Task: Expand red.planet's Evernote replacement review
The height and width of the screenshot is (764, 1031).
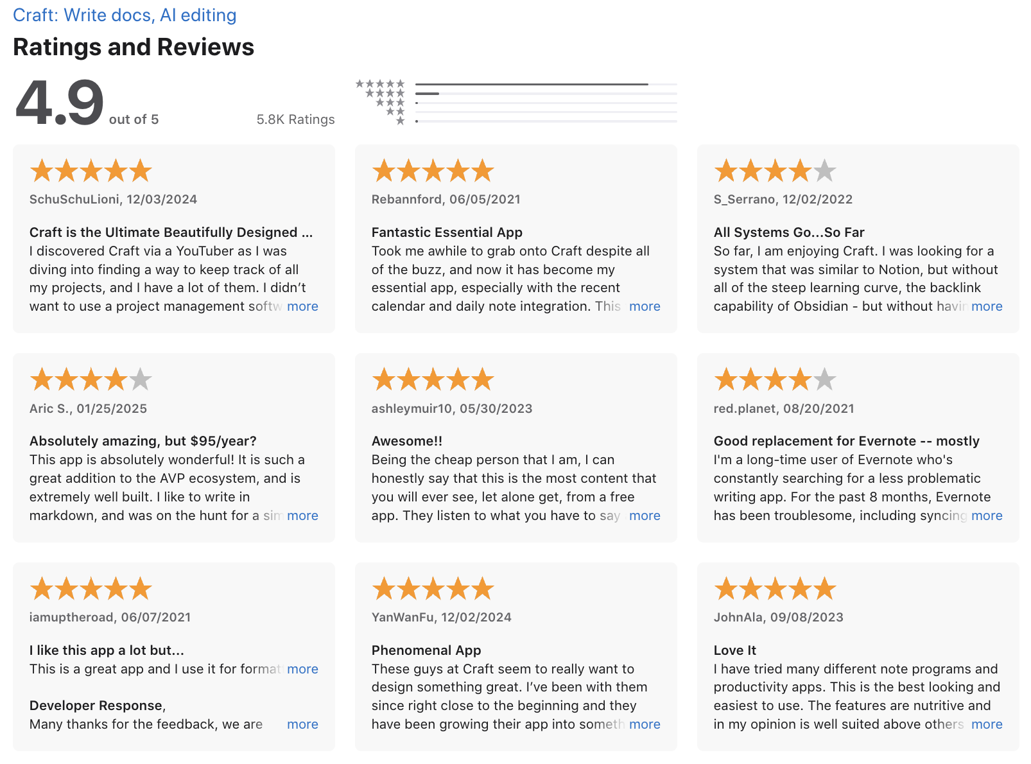Action: pos(987,516)
